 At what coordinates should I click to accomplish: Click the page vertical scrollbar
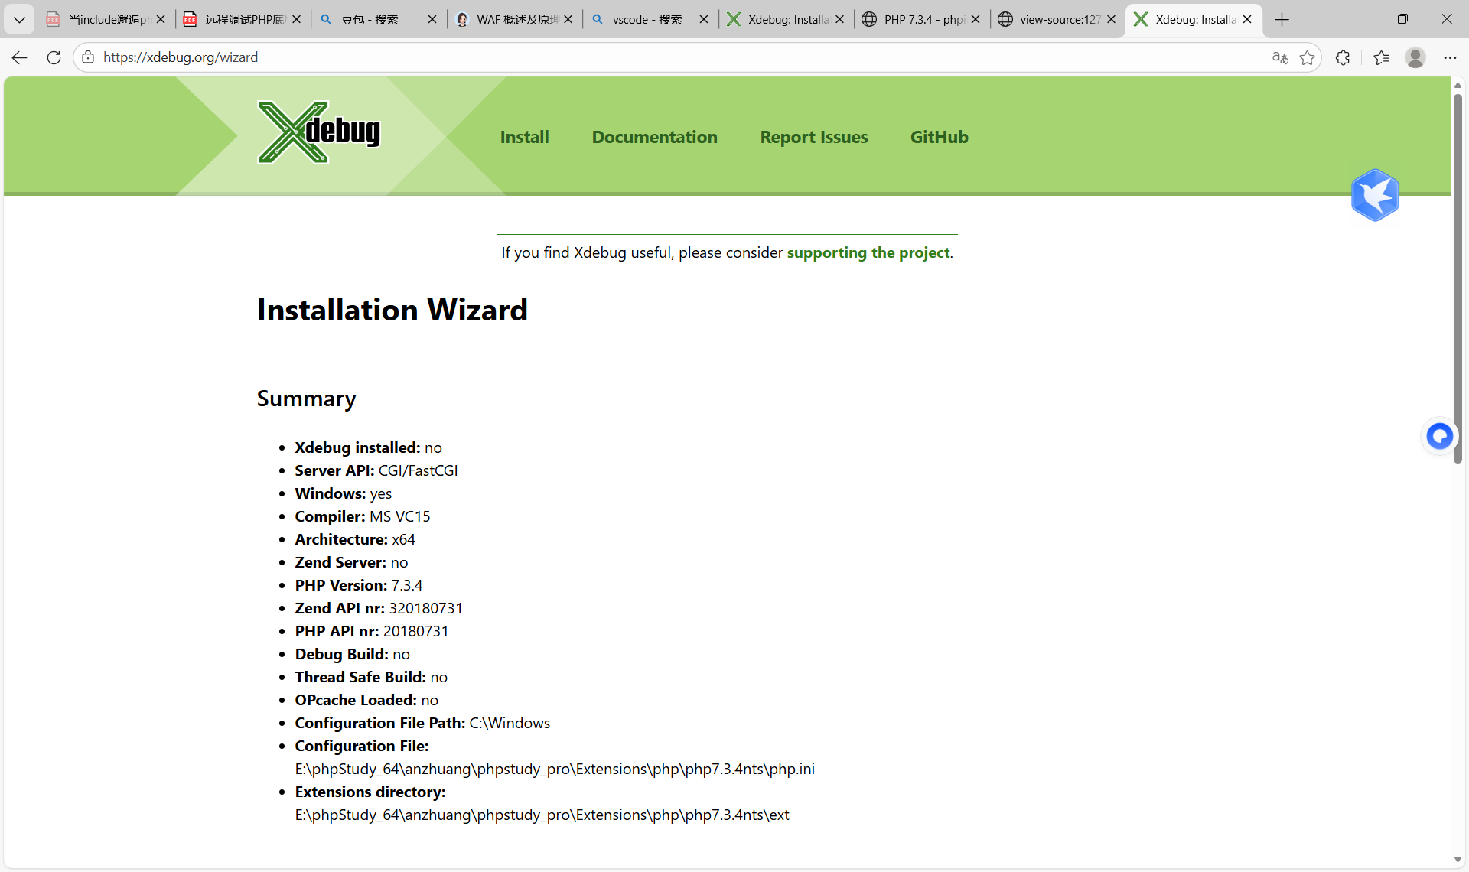(x=1458, y=275)
